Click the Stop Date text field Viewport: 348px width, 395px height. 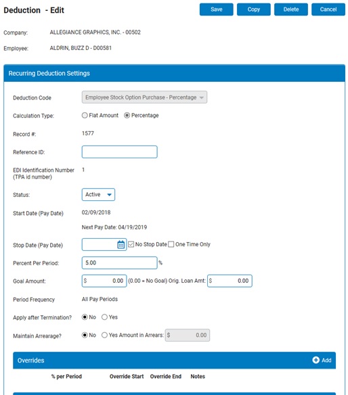[x=100, y=244]
